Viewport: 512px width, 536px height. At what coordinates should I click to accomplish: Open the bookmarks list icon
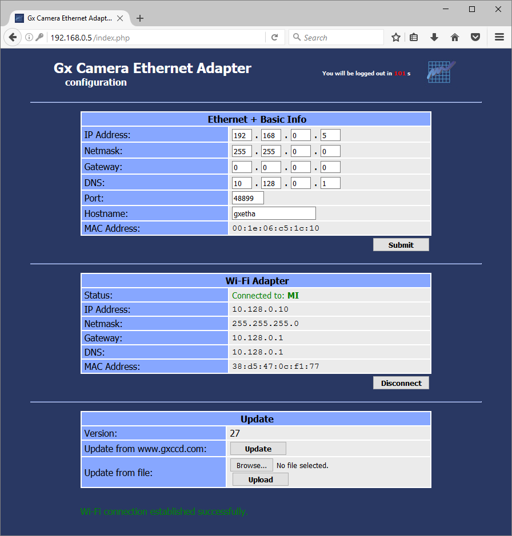coord(414,37)
